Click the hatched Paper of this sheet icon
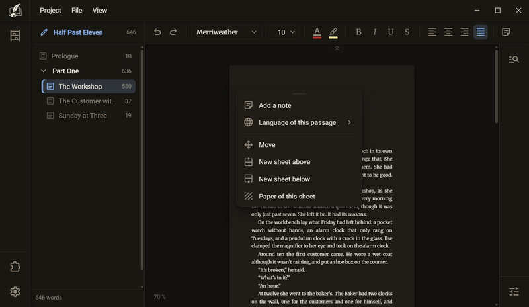 pos(249,197)
